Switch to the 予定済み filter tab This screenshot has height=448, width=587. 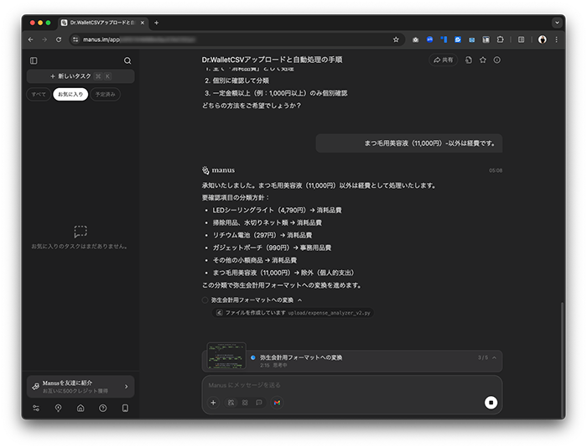tap(105, 95)
